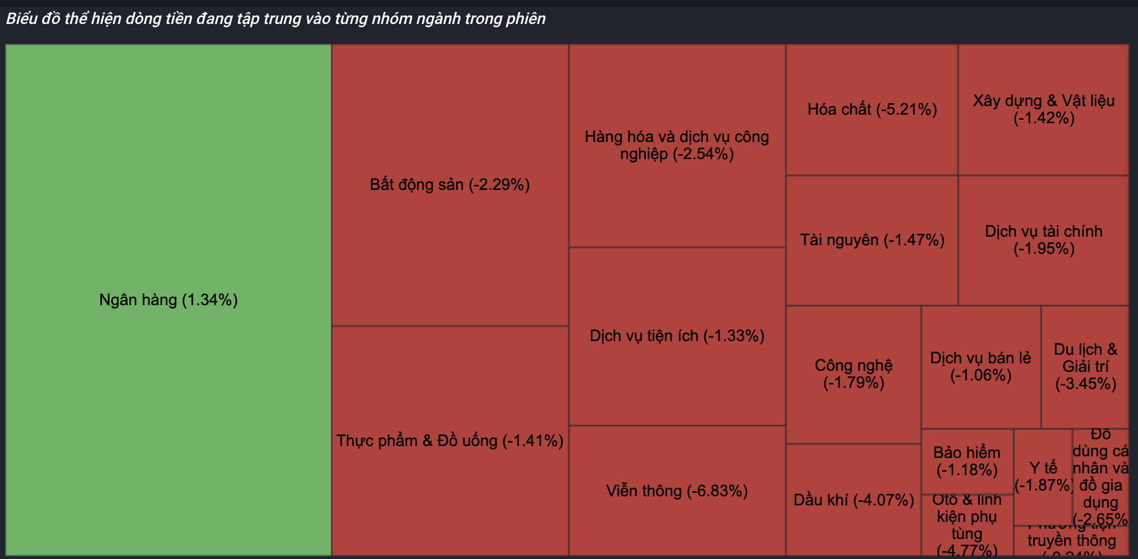Click the Viễn thông sector block
The image size is (1138, 559).
coord(677,491)
